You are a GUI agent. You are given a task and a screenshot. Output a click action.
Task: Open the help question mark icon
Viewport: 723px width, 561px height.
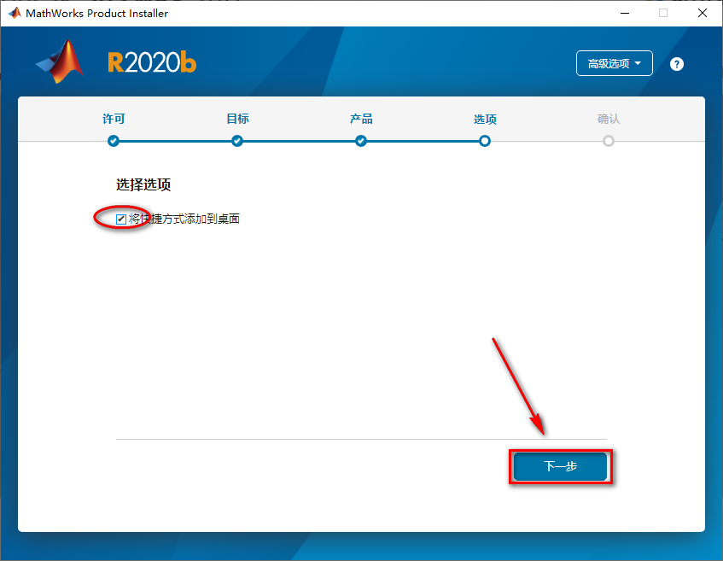(x=676, y=63)
